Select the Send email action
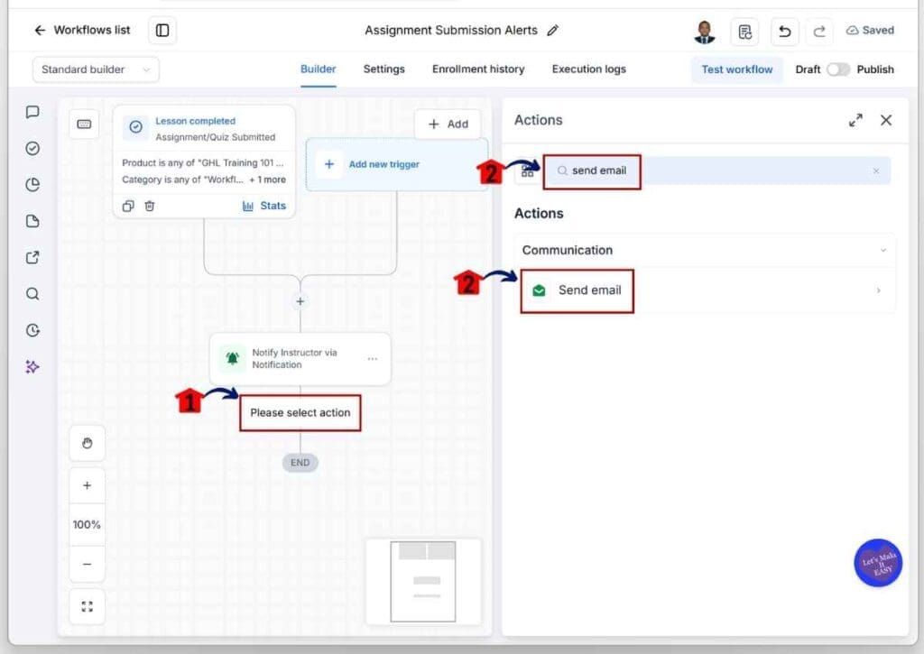Image resolution: width=924 pixels, height=654 pixels. click(706, 290)
